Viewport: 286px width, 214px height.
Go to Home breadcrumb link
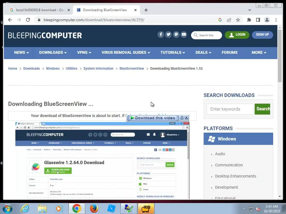(x=13, y=69)
